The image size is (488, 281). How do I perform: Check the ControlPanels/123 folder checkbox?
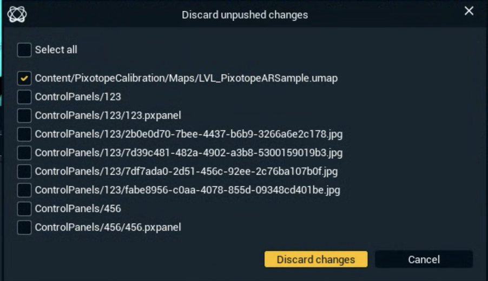[24, 97]
